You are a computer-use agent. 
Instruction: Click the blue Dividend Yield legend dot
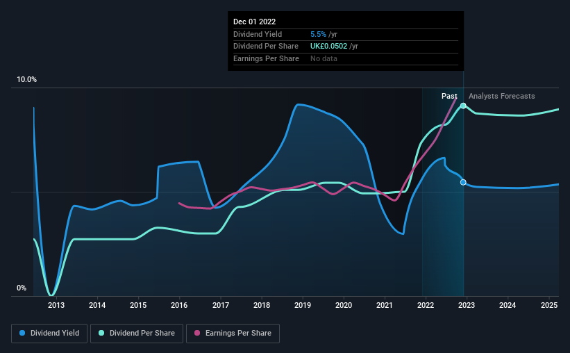click(22, 333)
